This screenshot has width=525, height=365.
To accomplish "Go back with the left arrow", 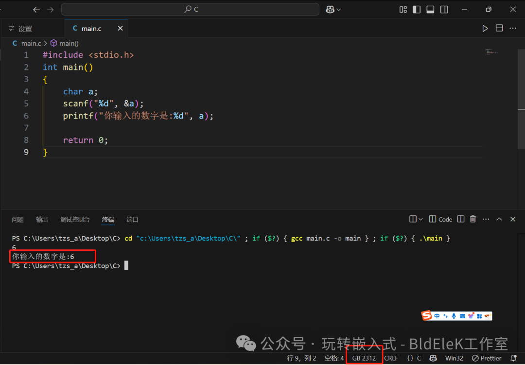I will pyautogui.click(x=36, y=10).
